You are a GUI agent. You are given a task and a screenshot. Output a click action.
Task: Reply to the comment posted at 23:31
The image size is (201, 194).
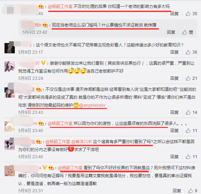pos(177,191)
